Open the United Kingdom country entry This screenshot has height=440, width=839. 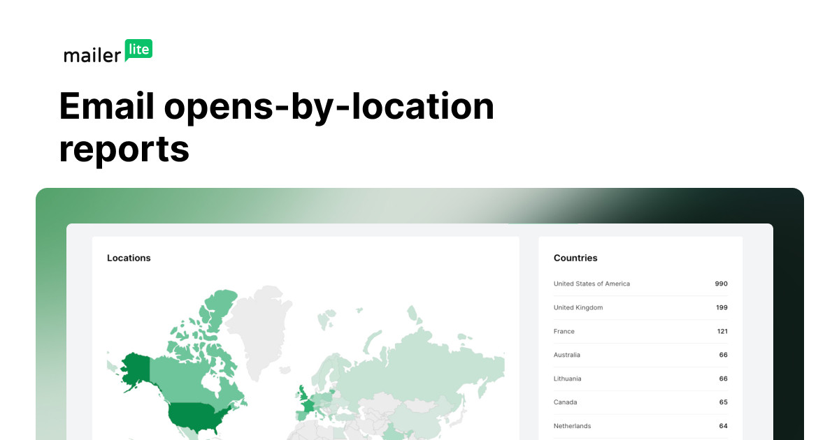point(580,307)
